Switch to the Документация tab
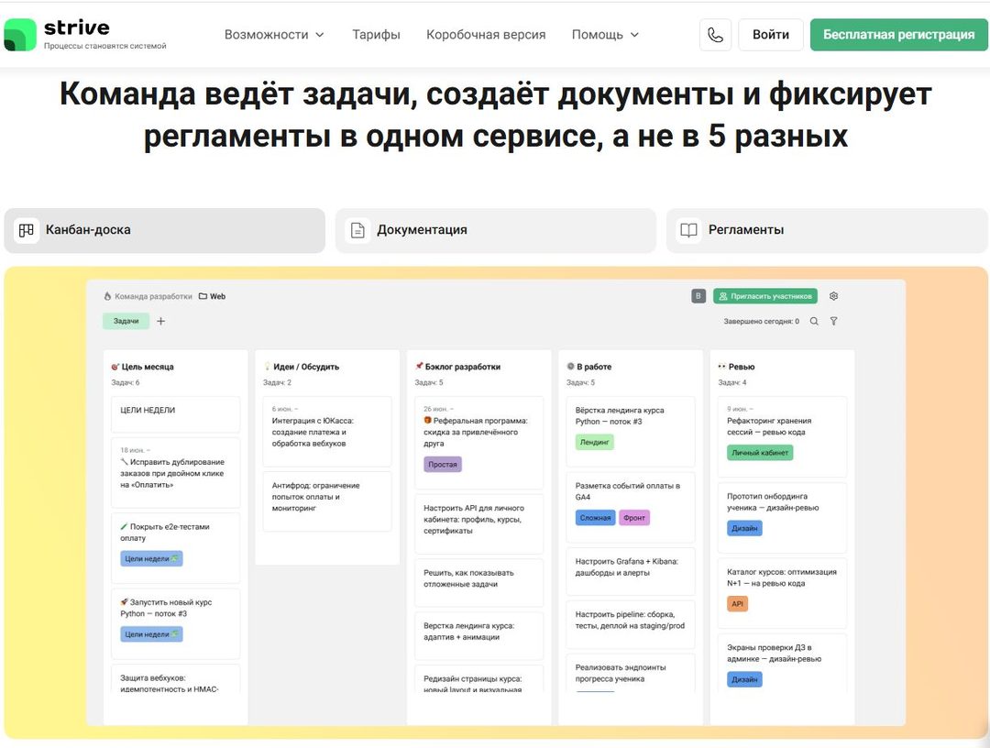 pyautogui.click(x=496, y=230)
